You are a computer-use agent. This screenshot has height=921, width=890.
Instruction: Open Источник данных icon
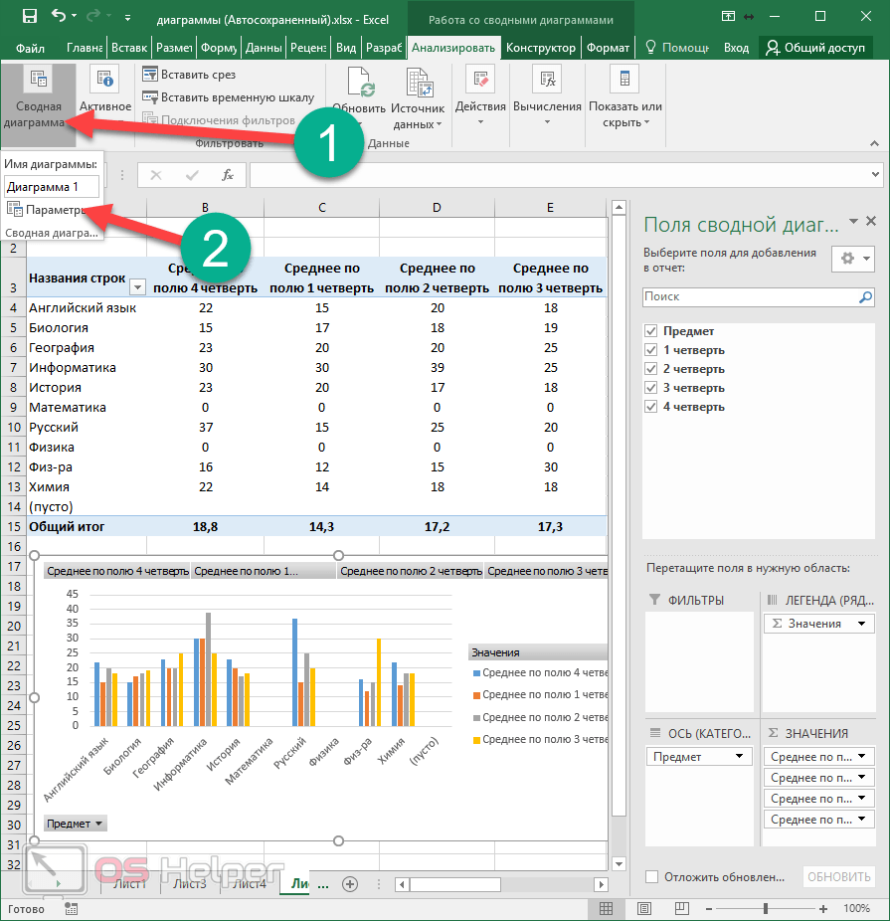tap(418, 84)
